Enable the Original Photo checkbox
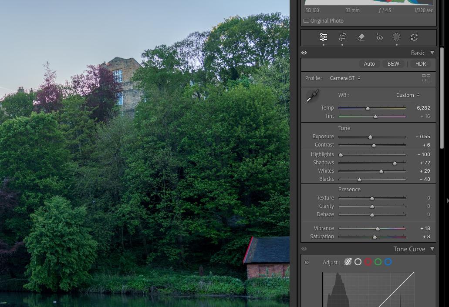This screenshot has width=449, height=307. pyautogui.click(x=307, y=21)
